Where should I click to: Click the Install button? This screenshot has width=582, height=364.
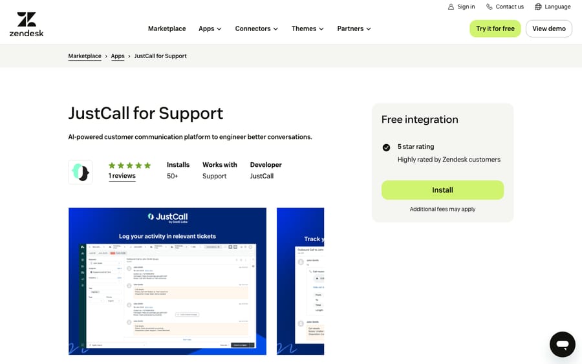point(442,190)
